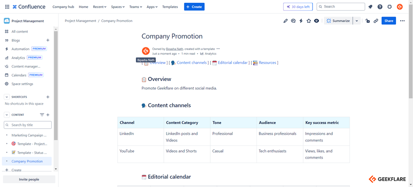Click the Confluence logo
Screen dimensions: 413x187
click(x=29, y=7)
